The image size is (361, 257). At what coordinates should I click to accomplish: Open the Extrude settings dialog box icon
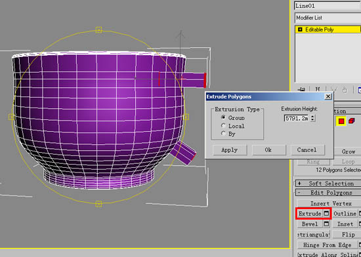click(x=326, y=214)
